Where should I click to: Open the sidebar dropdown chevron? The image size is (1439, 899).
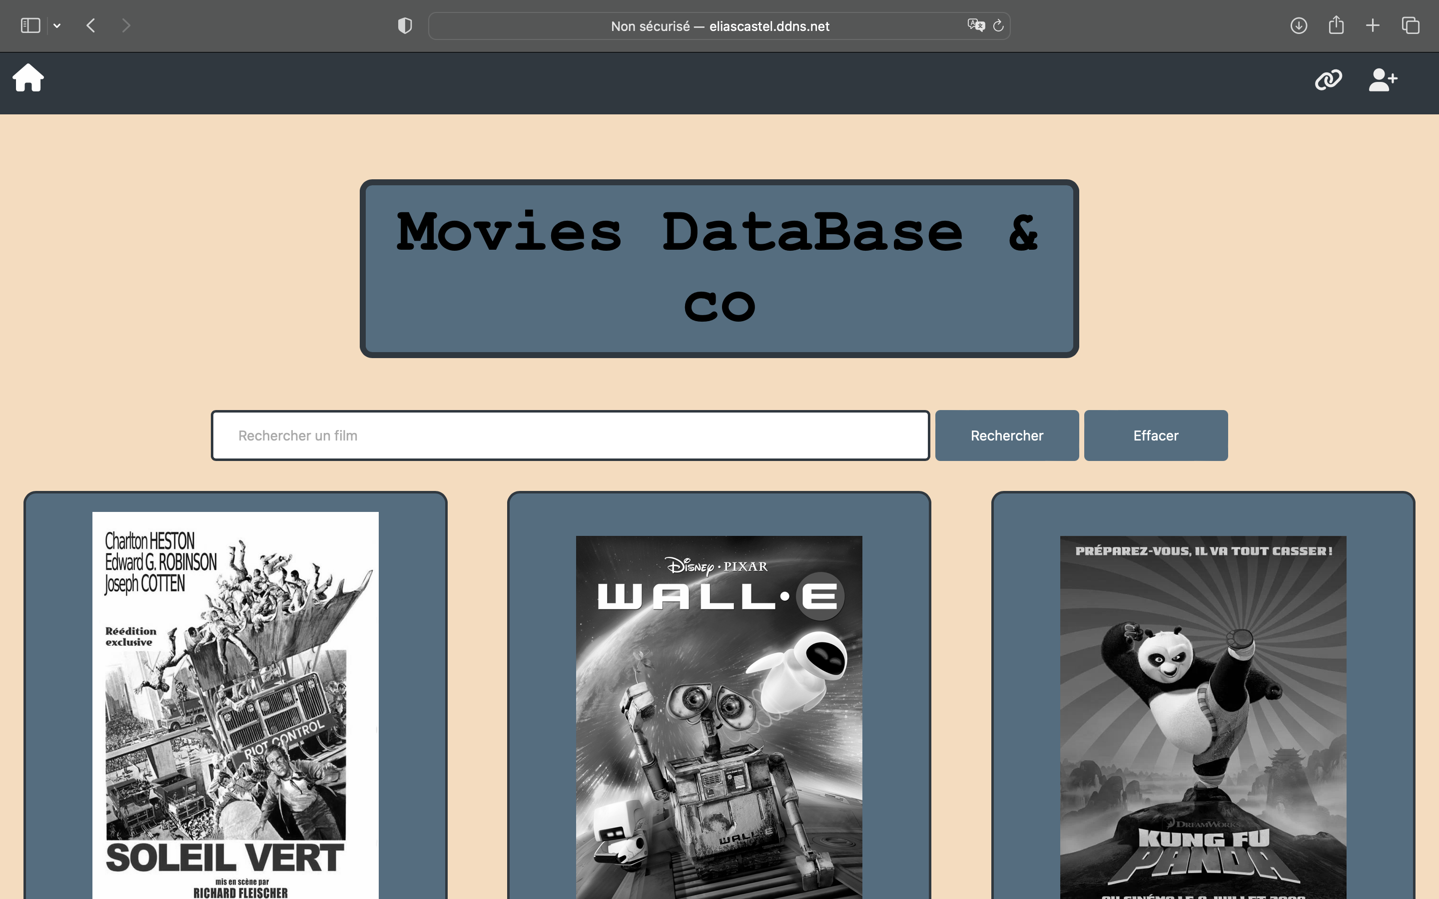pyautogui.click(x=57, y=25)
